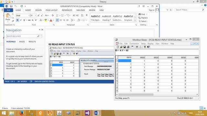The width and height of the screenshot is (207, 116).
Task: Toggle Align Left in Word ribbon
Action: coord(57,20)
